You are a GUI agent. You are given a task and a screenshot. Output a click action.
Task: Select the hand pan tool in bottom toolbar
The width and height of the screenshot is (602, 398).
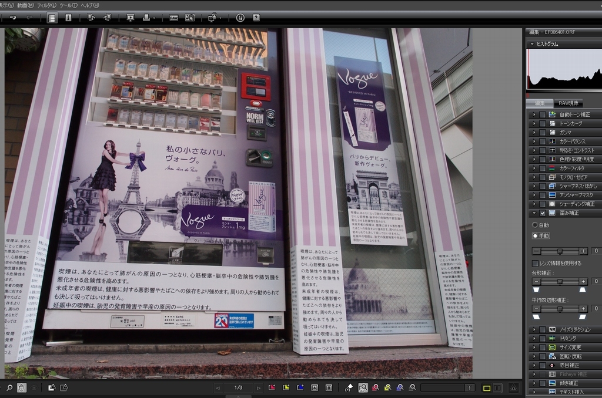point(22,388)
